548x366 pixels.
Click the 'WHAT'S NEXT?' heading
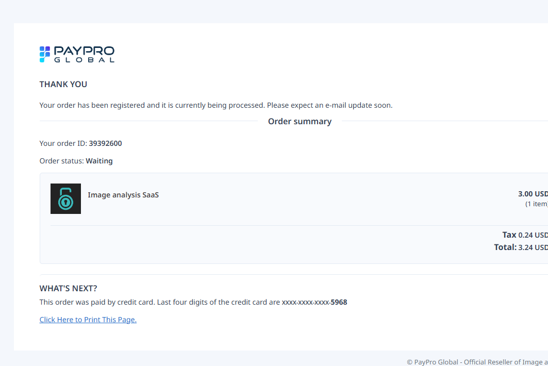(68, 288)
